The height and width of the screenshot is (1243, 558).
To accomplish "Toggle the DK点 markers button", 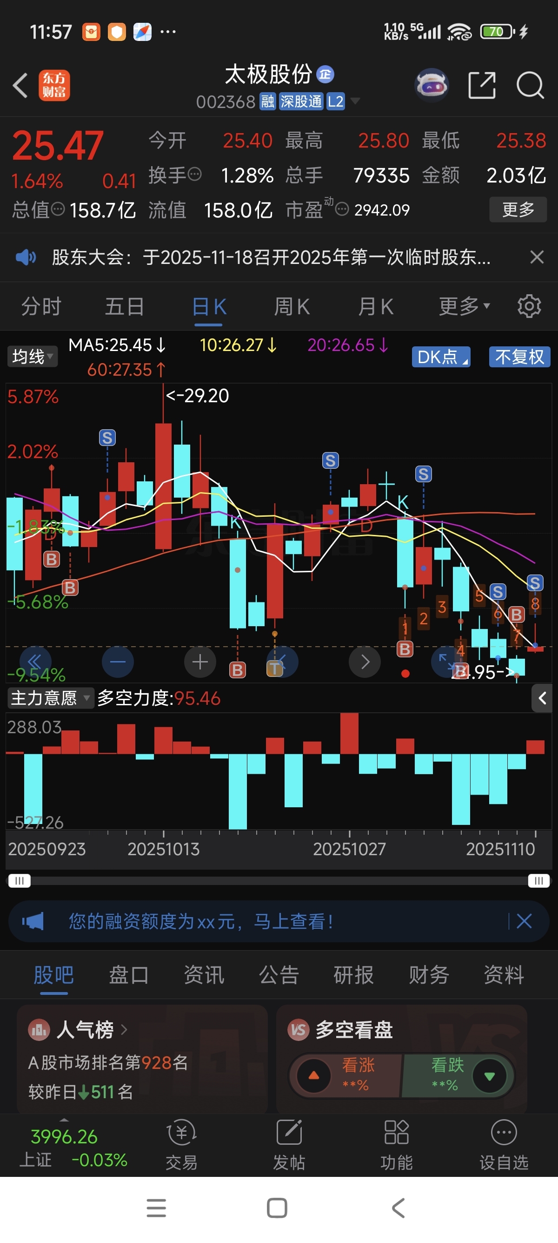I will tap(441, 357).
